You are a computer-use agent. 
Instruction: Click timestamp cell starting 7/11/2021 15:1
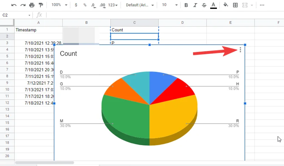34,76
